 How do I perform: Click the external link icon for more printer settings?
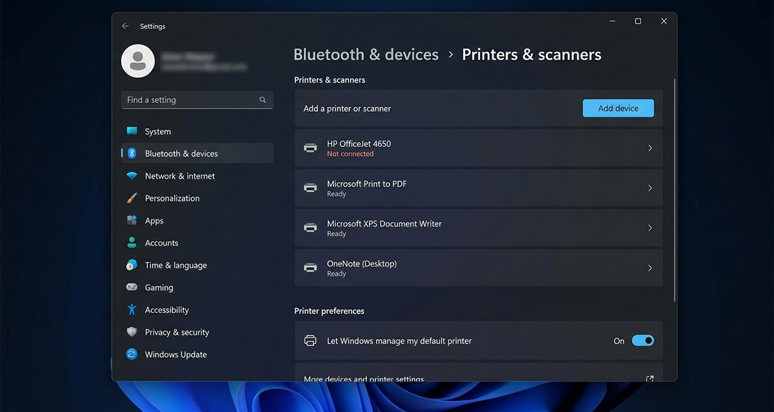tap(650, 379)
